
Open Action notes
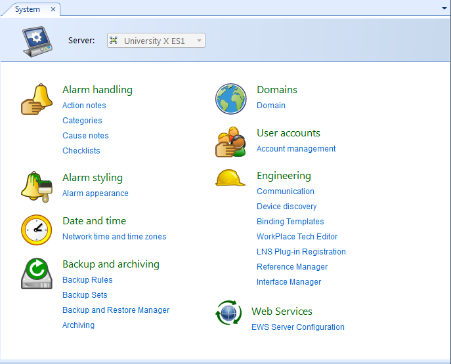point(84,106)
